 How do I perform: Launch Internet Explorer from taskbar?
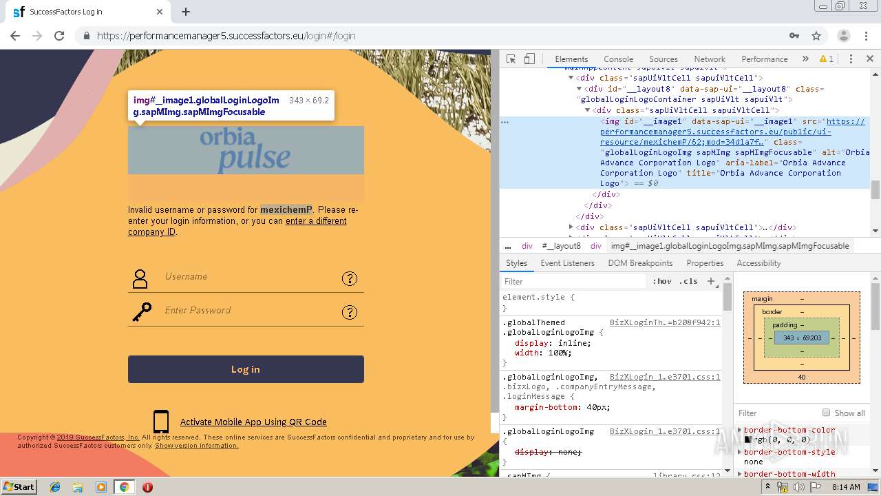55,487
